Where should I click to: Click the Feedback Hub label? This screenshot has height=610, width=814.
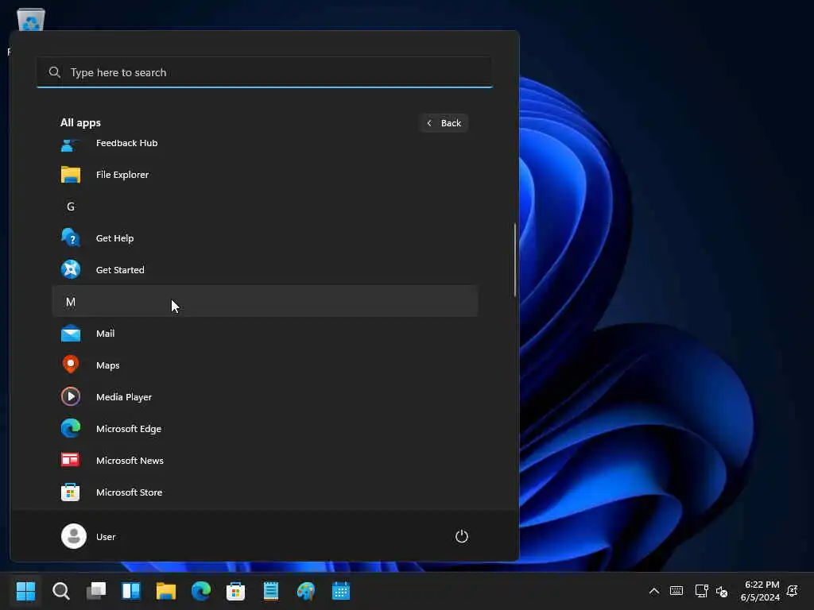pos(126,143)
